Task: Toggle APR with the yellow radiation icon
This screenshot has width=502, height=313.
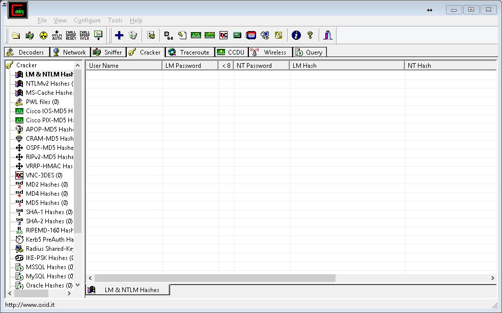Action: click(43, 35)
